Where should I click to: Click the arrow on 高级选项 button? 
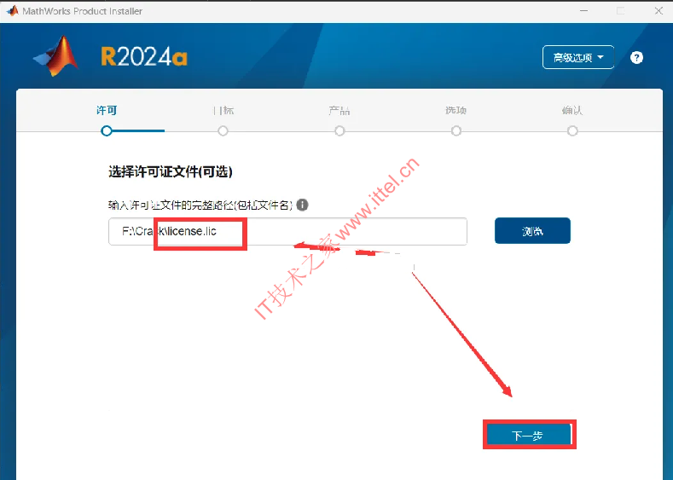pyautogui.click(x=600, y=57)
